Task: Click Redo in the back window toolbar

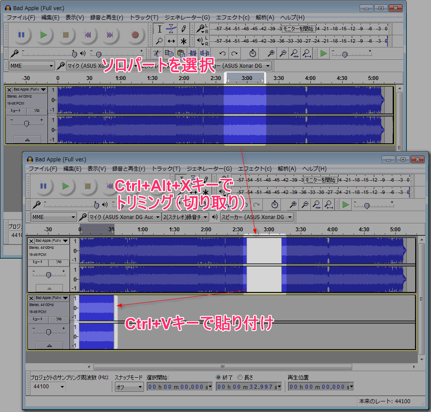Action: coord(234,53)
